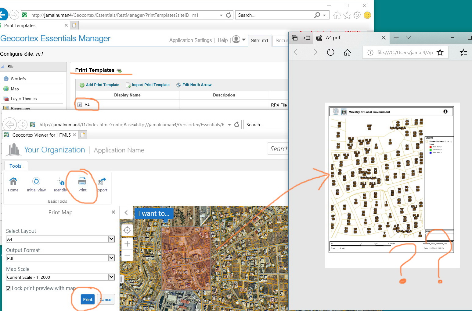Go back in the Print Templates browser
This screenshot has width=472, height=311.
click(3, 15)
